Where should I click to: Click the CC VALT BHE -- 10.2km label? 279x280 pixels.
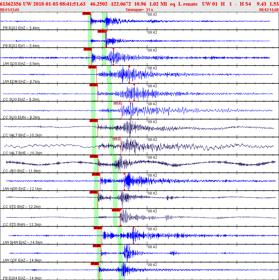pyautogui.click(x=23, y=153)
